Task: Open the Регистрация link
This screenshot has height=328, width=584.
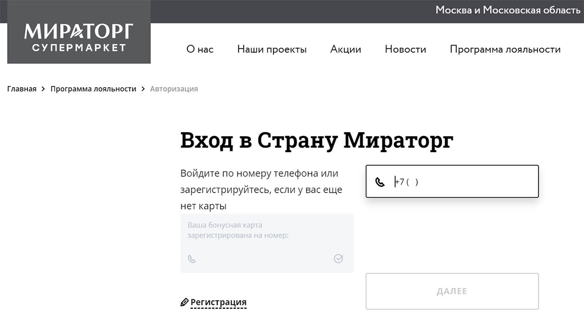Action: click(x=219, y=302)
